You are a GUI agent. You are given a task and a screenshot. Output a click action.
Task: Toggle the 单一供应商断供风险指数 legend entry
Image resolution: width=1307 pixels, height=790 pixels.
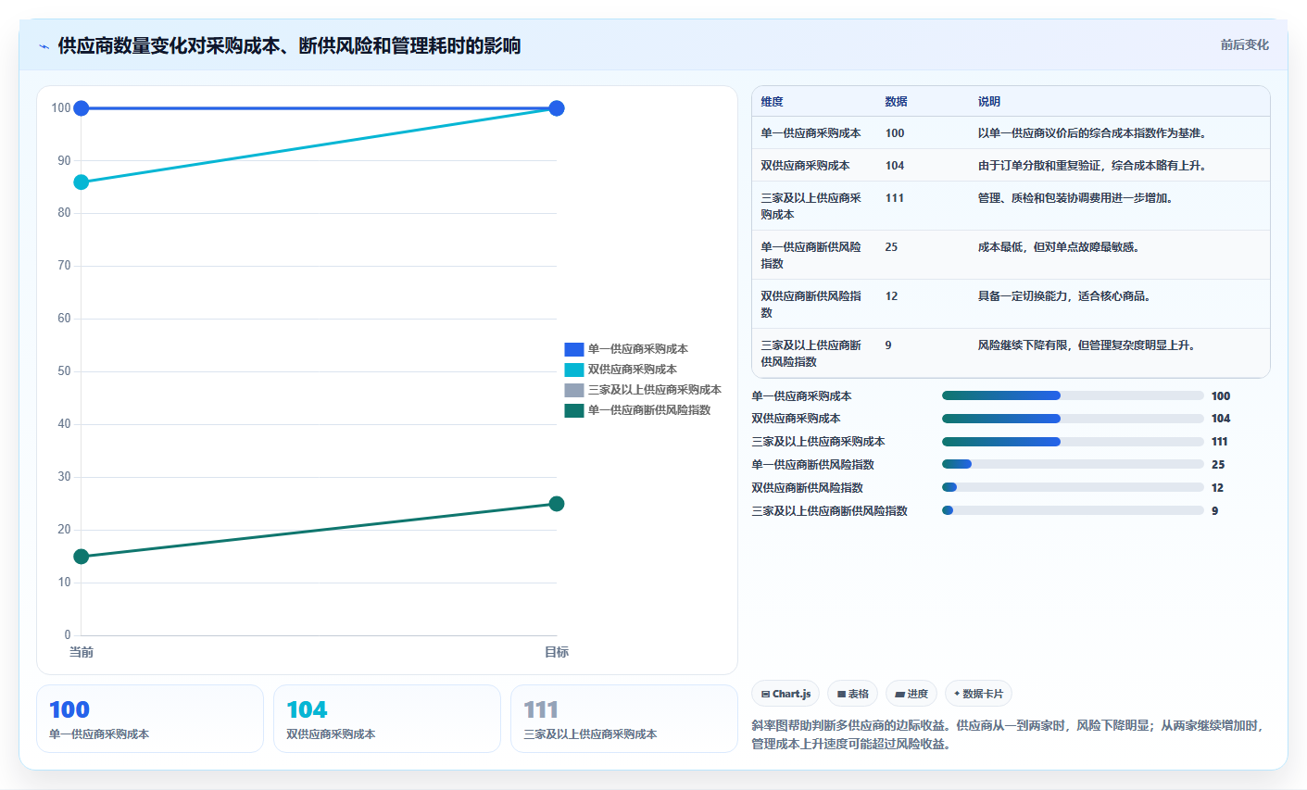(637, 410)
